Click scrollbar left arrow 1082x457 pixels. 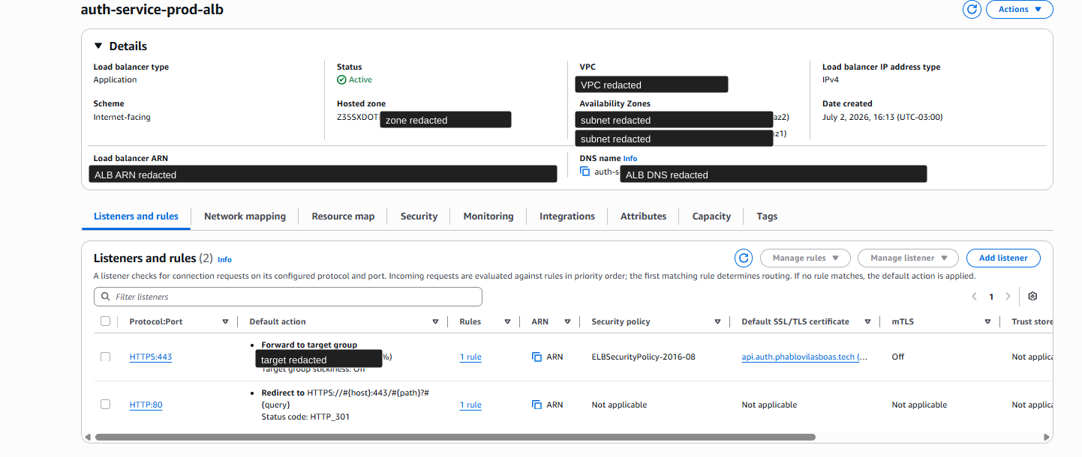88,437
